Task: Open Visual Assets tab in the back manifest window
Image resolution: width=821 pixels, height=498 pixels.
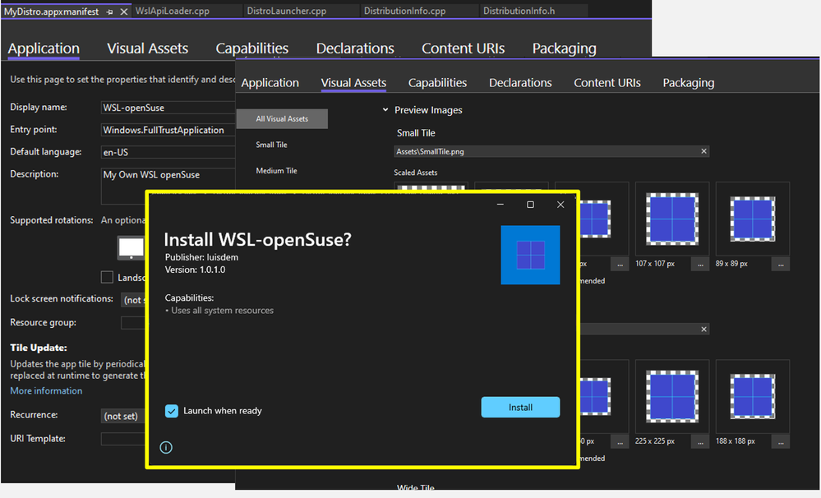Action: [x=148, y=48]
